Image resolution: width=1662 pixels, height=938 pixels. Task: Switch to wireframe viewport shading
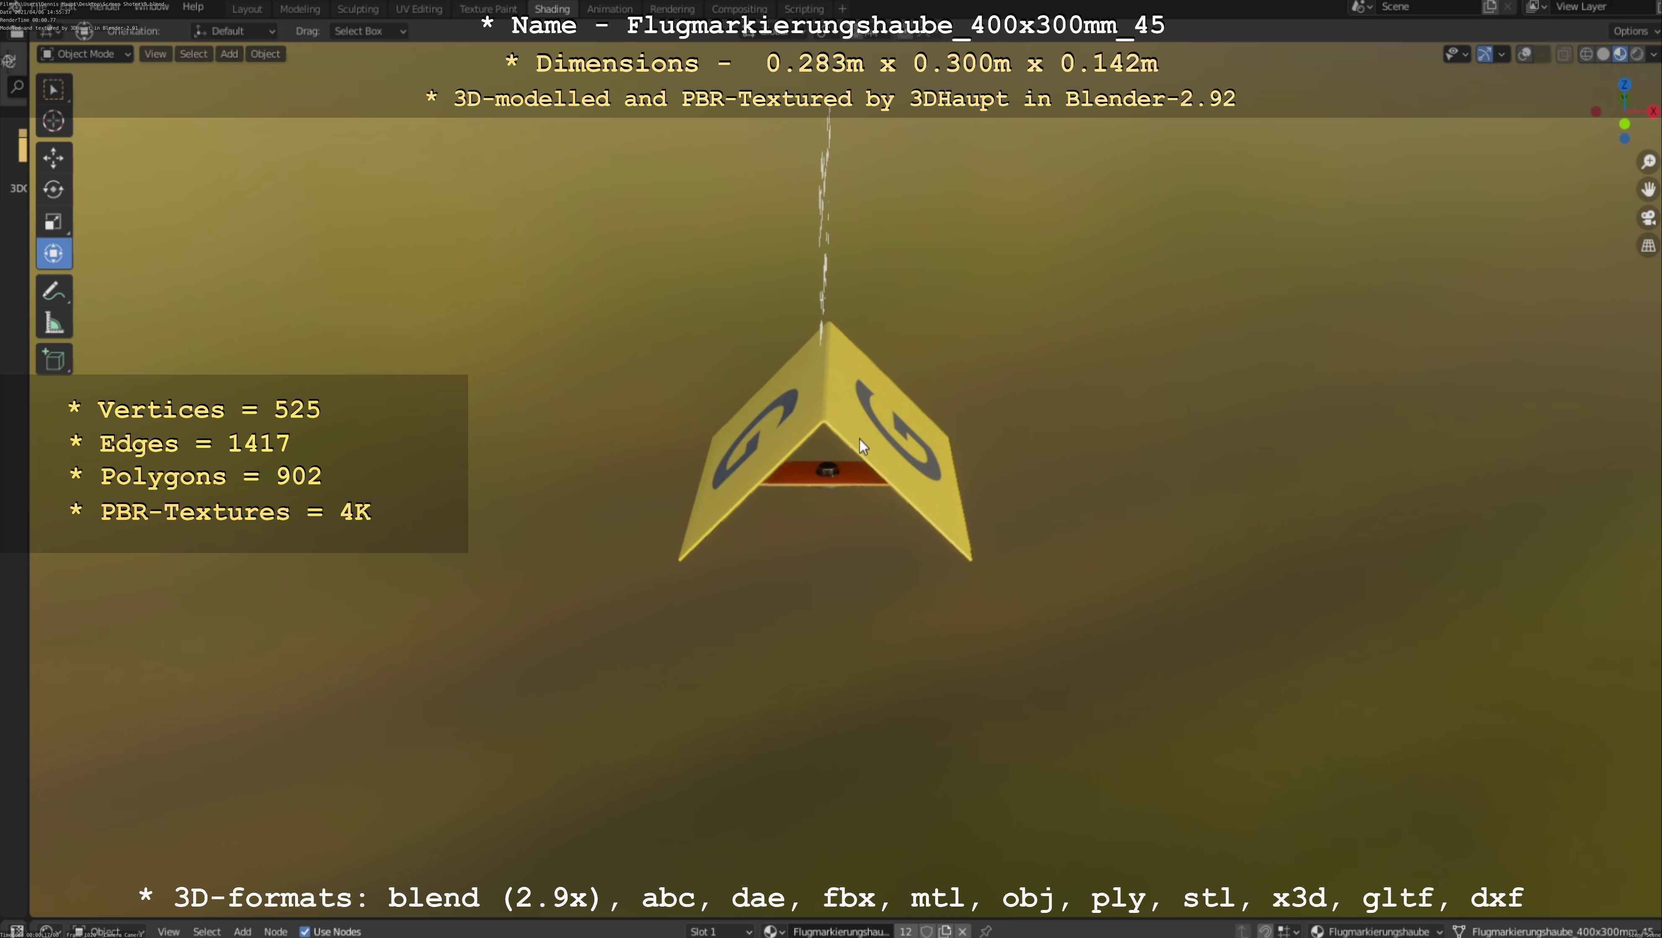pos(1586,54)
